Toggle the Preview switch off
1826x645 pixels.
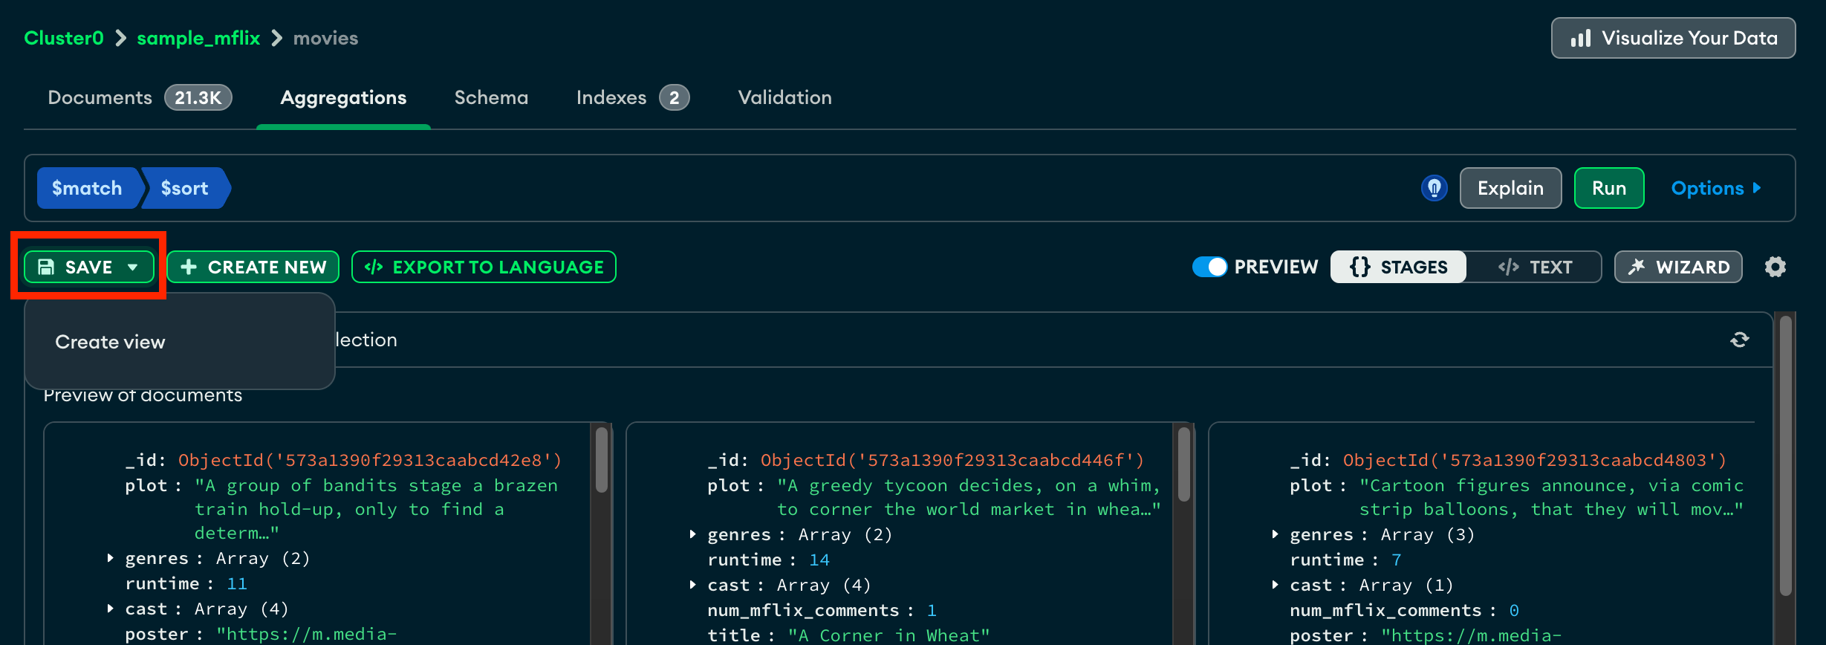pyautogui.click(x=1209, y=267)
